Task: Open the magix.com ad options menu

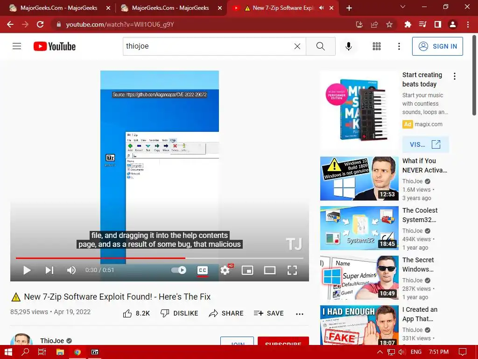Action: coord(455,76)
